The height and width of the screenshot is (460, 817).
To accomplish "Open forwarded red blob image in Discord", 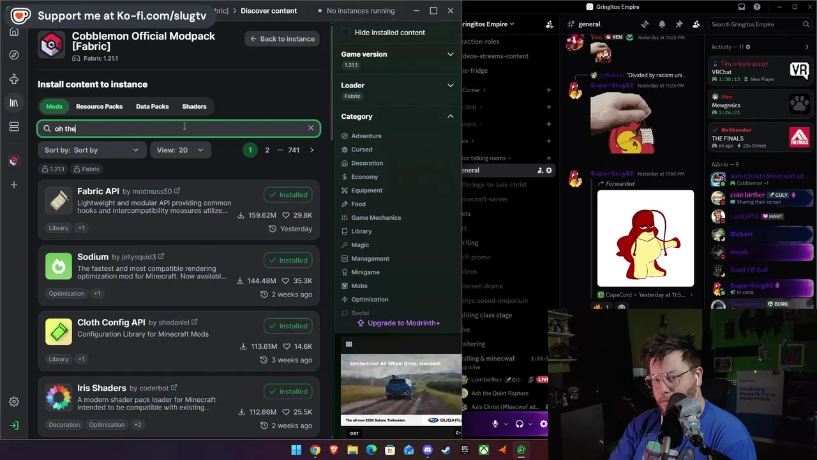I will [645, 238].
